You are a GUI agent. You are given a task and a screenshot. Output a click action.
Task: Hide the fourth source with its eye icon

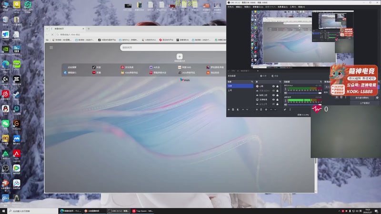(x=273, y=99)
